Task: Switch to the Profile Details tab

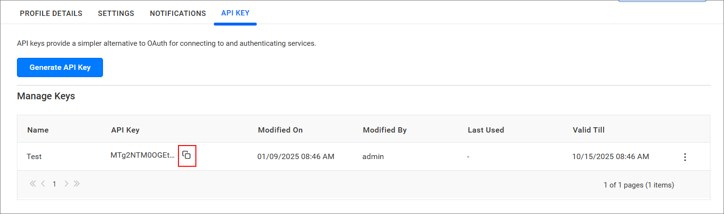Action: coord(51,13)
